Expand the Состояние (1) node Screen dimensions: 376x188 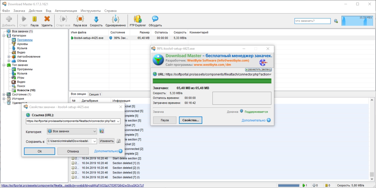click(x=4, y=95)
